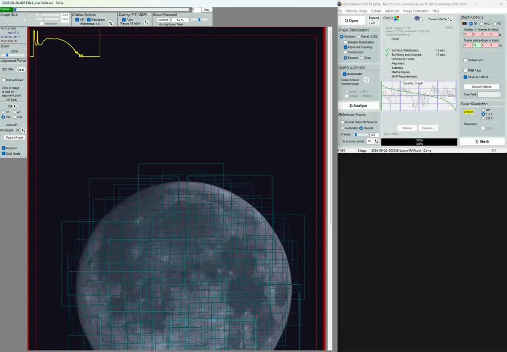Image resolution: width=507 pixels, height=352 pixels.
Task: Click the second frame percentage field showing 35
Action: 477,45
